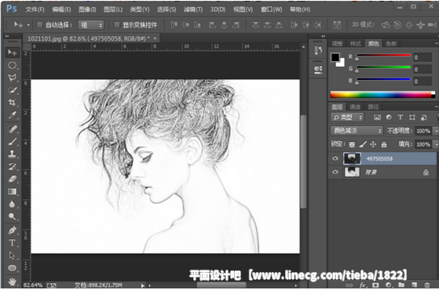
Task: Select the Clone Stamp tool
Action: [12, 154]
